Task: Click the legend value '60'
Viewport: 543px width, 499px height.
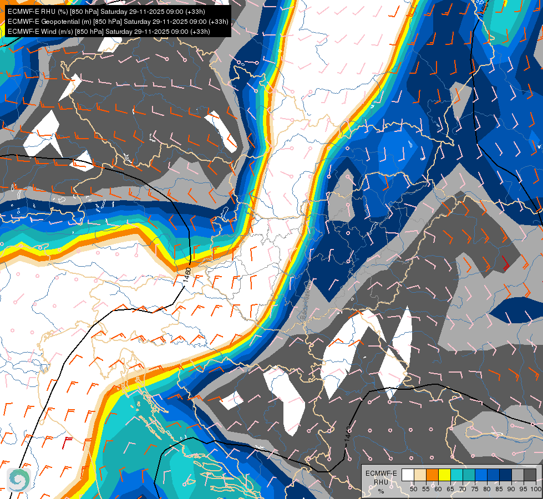Action: [438, 489]
